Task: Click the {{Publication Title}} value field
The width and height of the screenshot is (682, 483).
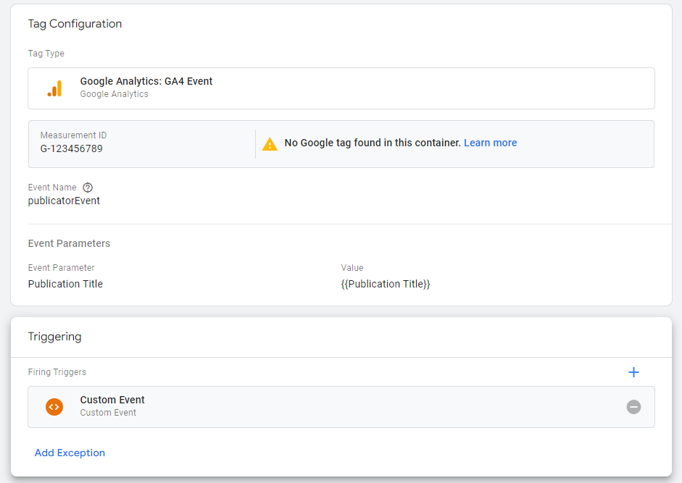Action: coord(386,284)
